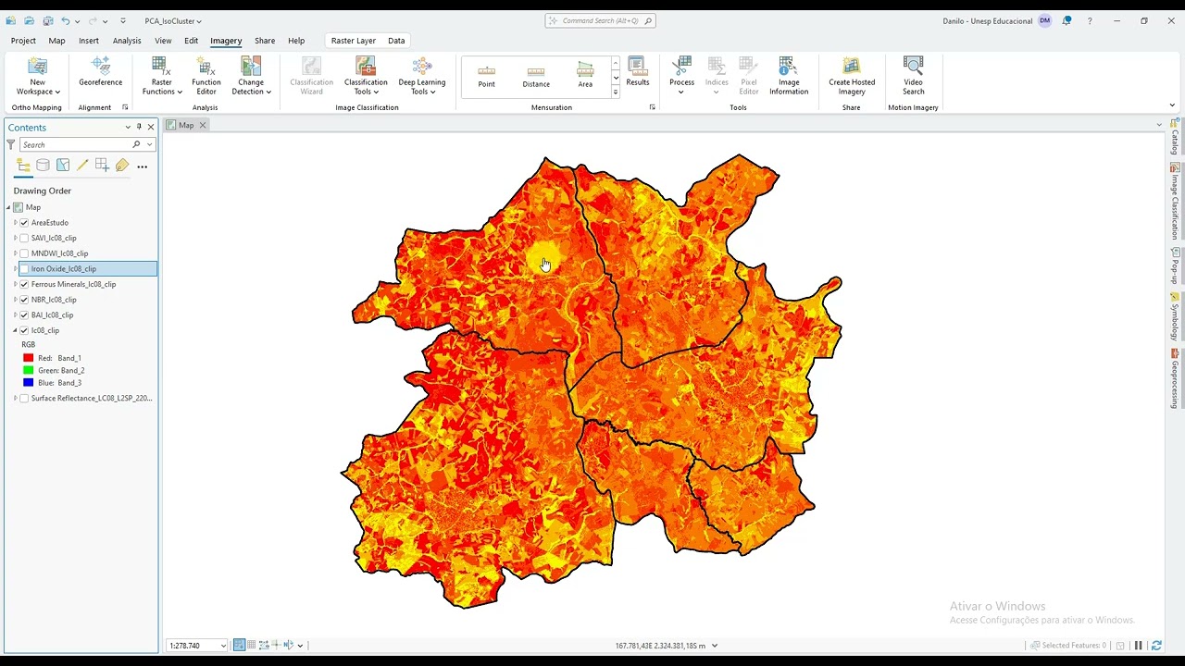Open the Contents search options dropdown

click(149, 144)
